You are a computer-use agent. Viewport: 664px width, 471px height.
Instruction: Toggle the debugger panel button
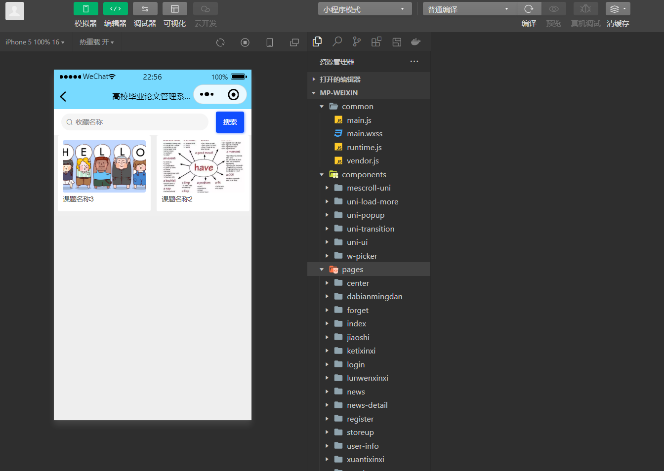point(145,9)
